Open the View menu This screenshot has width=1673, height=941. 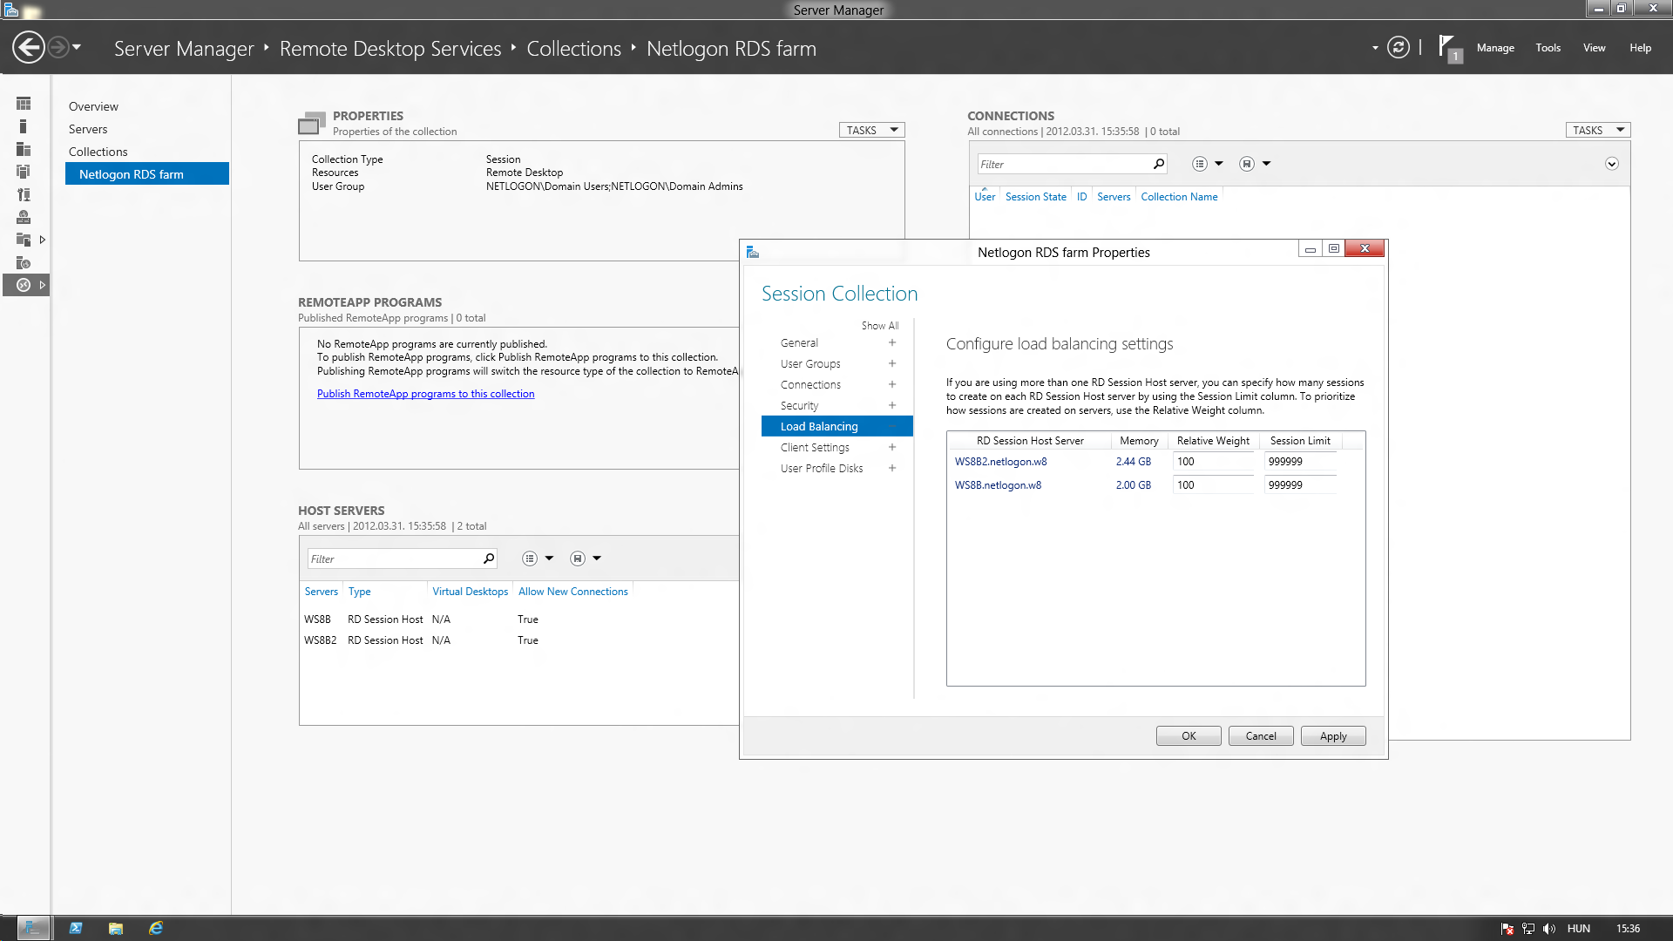click(x=1594, y=48)
